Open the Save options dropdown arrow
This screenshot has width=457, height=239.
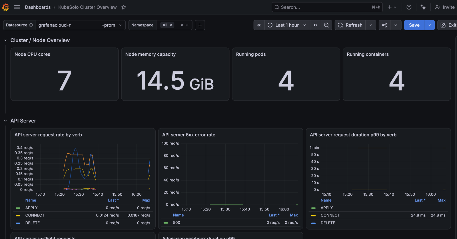(430, 25)
